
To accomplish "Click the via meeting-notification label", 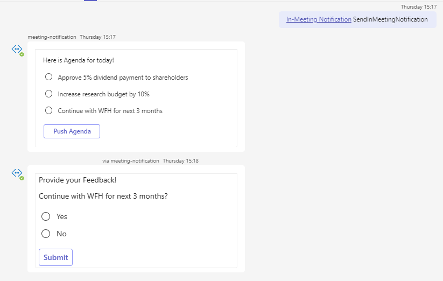I will 131,161.
